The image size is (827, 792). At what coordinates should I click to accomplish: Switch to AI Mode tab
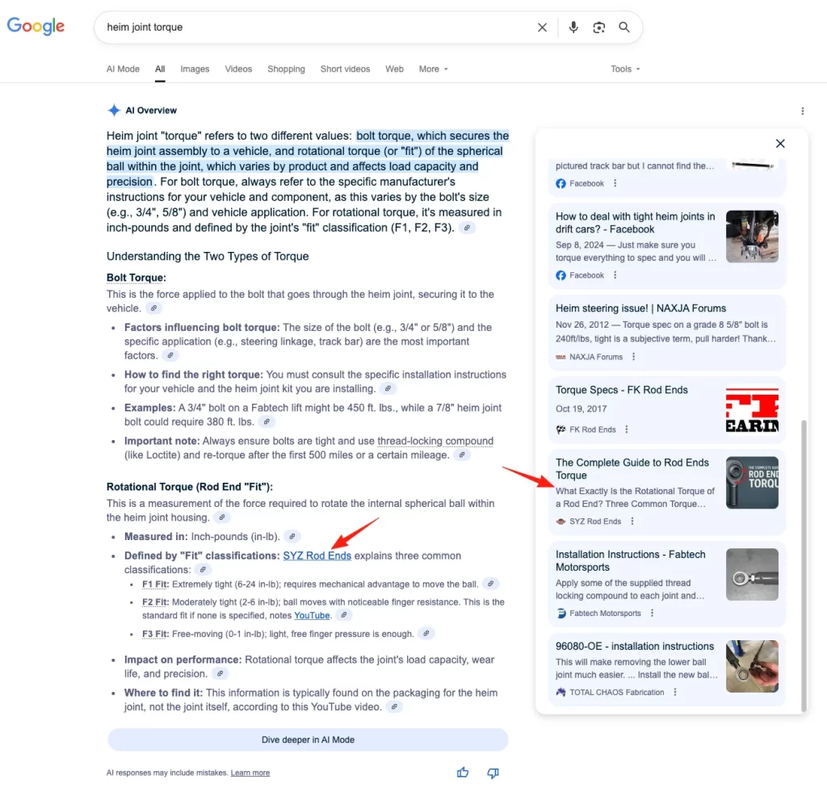[123, 69]
